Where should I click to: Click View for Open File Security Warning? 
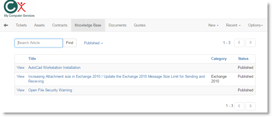click(20, 90)
